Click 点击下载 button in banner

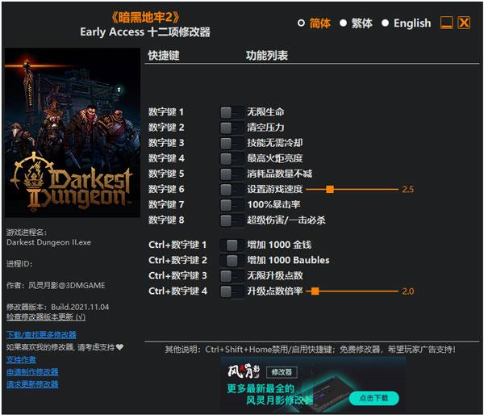(373, 398)
